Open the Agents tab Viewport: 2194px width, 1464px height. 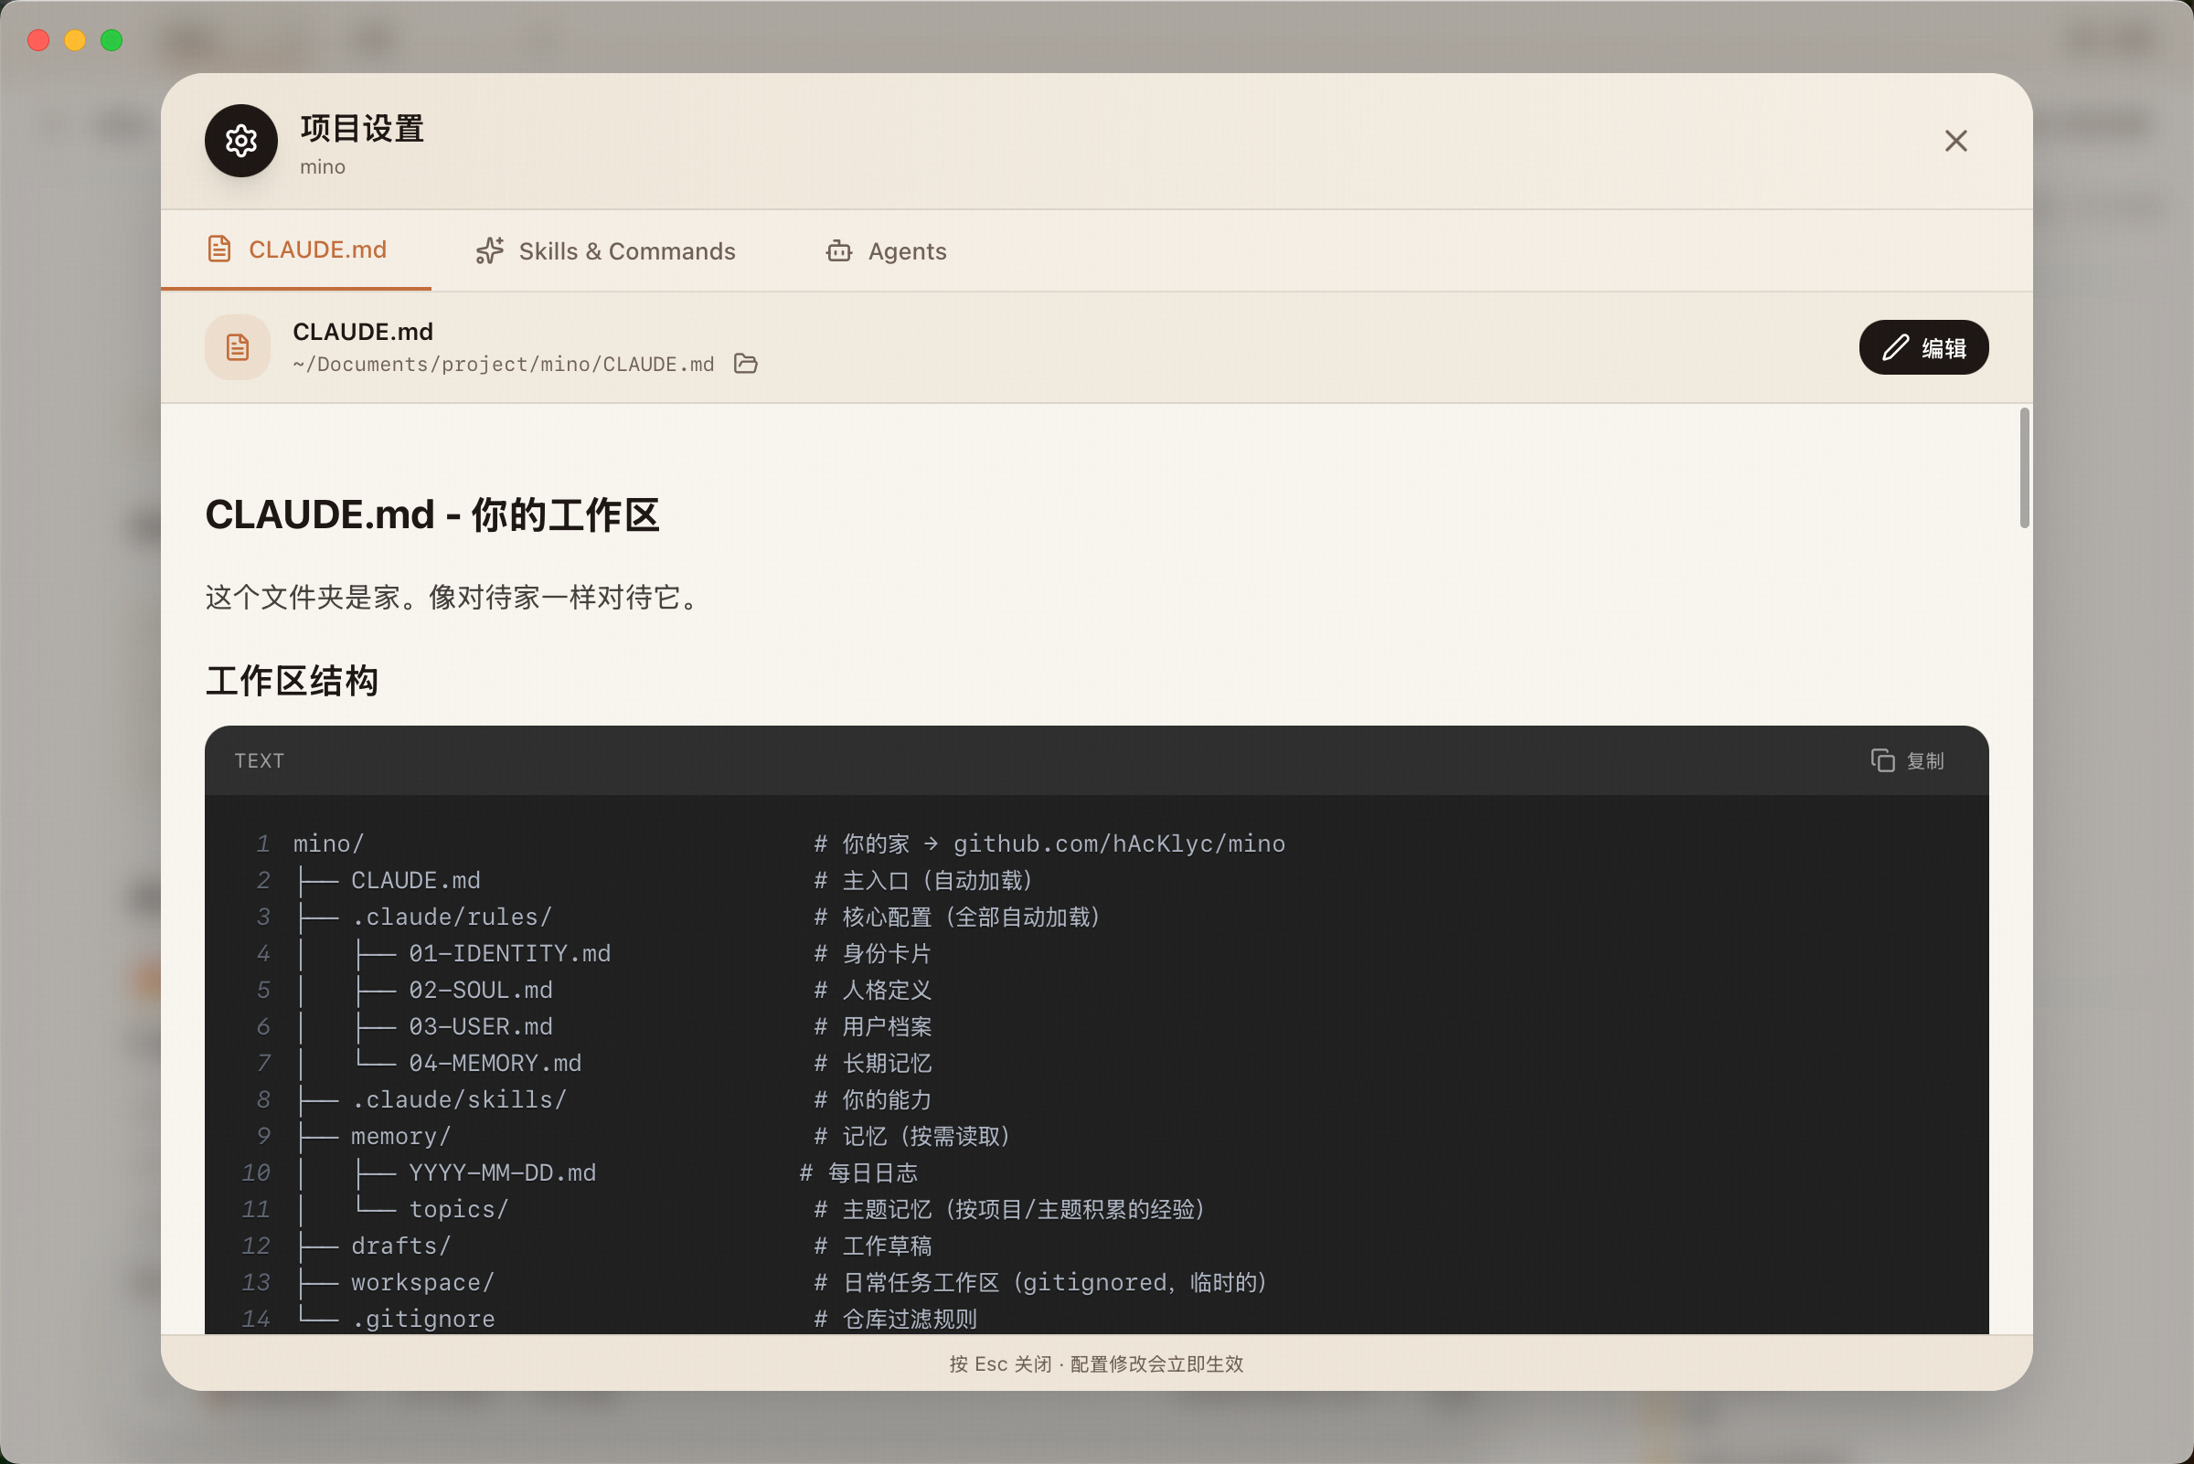pyautogui.click(x=887, y=251)
